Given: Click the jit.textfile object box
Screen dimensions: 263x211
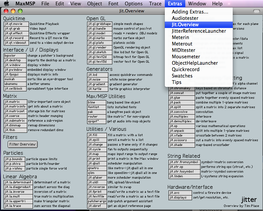Looking at the screenshot, I should click(x=97, y=197).
